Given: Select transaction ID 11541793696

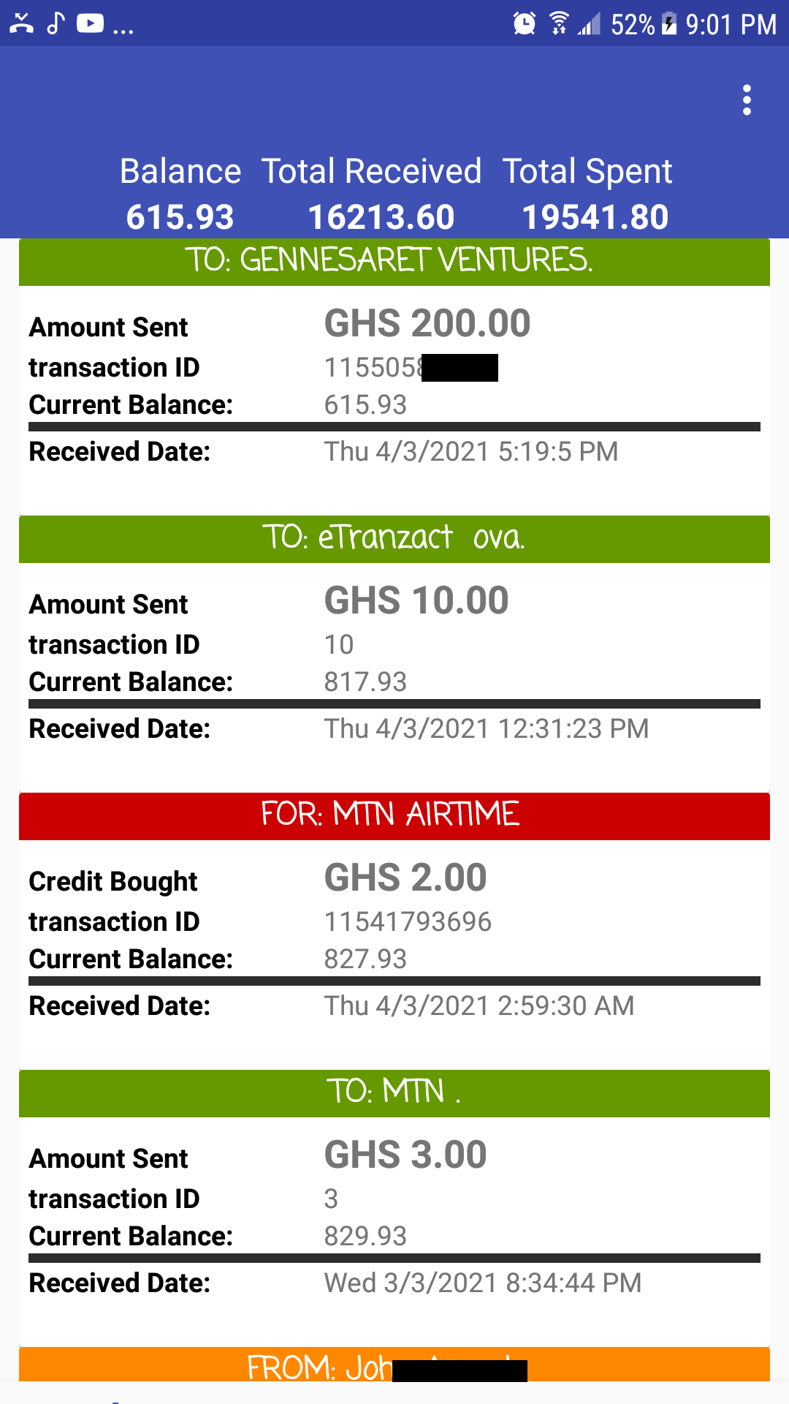Looking at the screenshot, I should click(408, 922).
